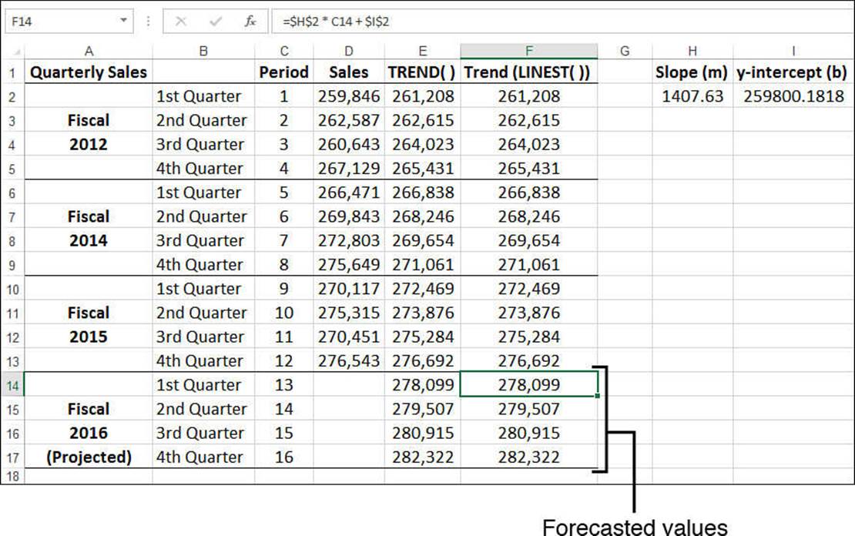Select row 14 header
This screenshot has height=536, width=855.
tap(12, 385)
